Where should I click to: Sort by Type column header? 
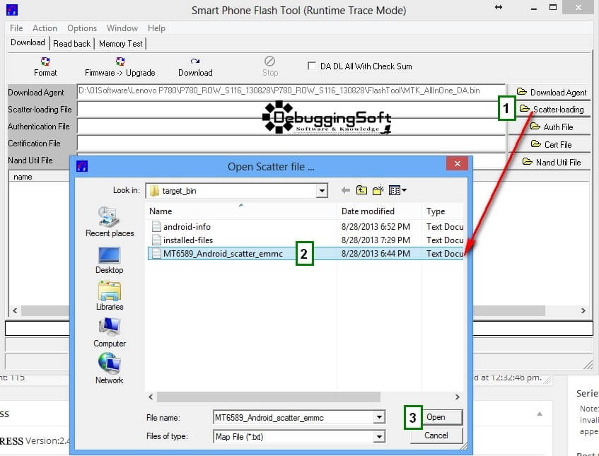pos(443,211)
